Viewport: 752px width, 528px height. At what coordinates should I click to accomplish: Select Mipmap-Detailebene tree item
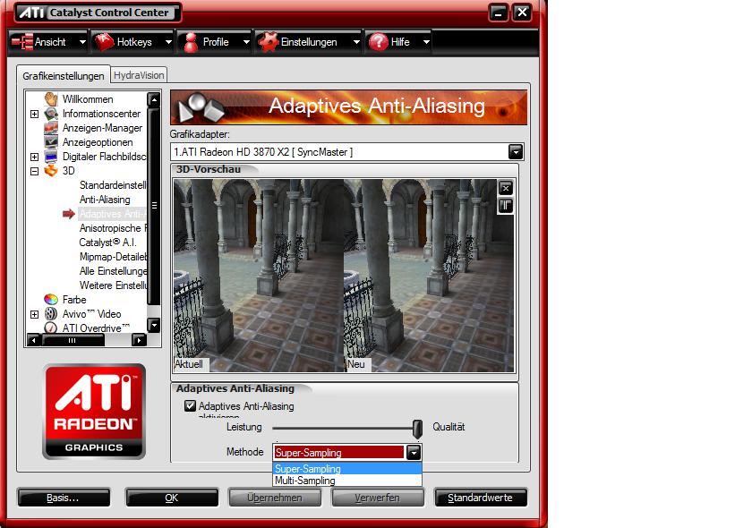[x=113, y=257]
